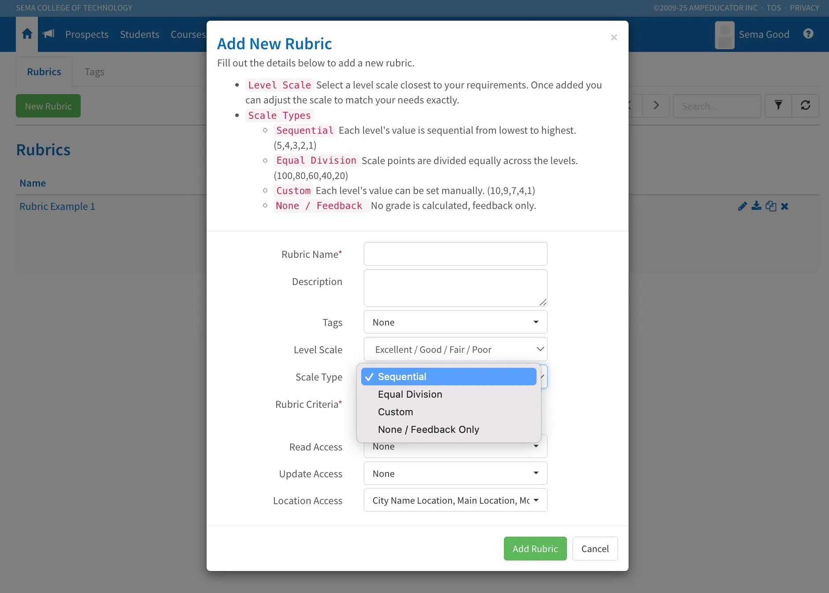
Task: Click the Search input box
Action: [717, 106]
